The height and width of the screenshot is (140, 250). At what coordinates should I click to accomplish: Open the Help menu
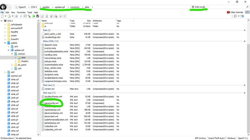pyautogui.click(x=36, y=12)
